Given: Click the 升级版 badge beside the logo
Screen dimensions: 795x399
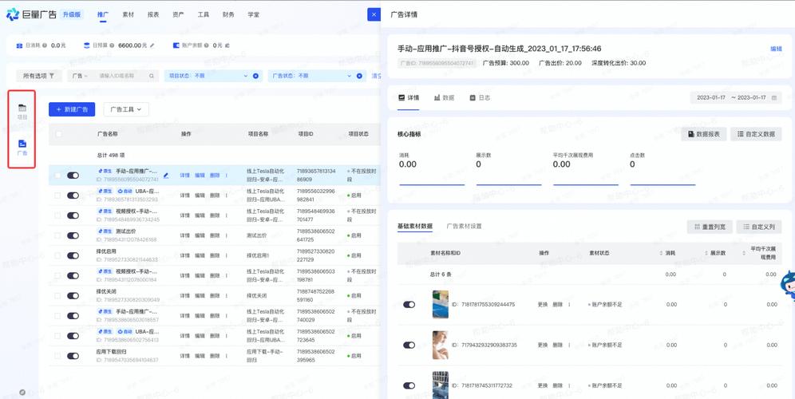Looking at the screenshot, I should click(72, 14).
